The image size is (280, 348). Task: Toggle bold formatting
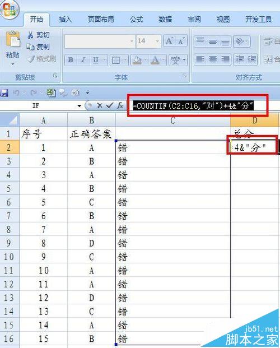pos(71,60)
